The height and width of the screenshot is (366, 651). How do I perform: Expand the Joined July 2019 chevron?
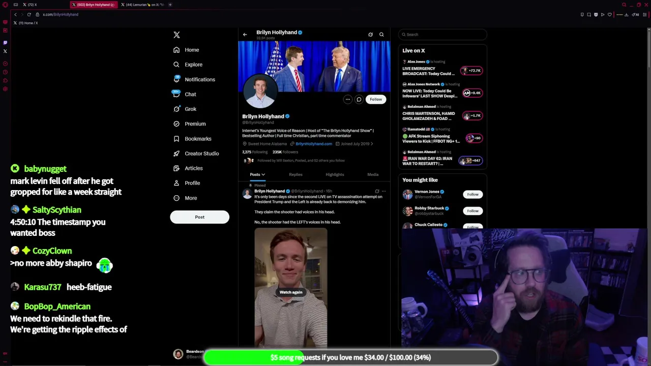coord(372,144)
